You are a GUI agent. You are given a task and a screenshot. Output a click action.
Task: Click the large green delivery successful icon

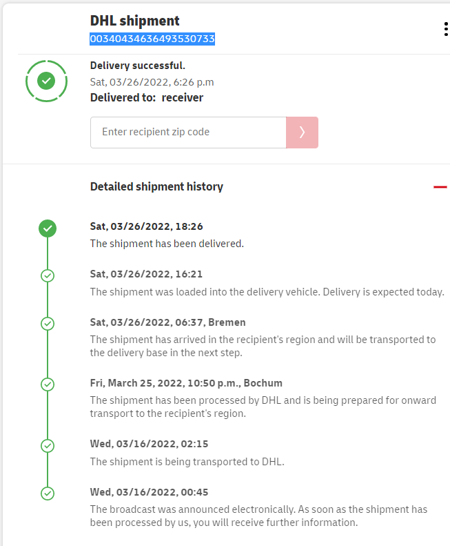point(46,81)
